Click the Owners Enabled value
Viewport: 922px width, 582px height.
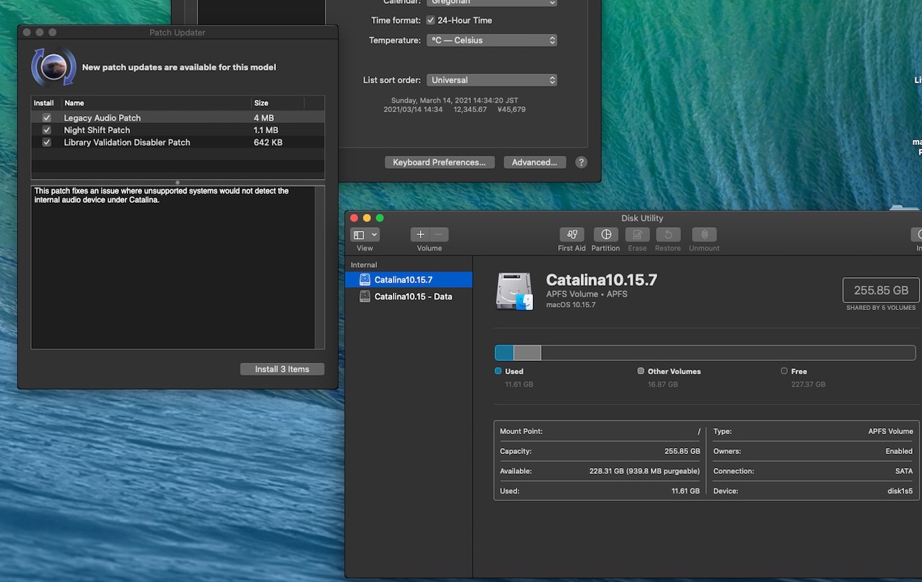coord(899,451)
